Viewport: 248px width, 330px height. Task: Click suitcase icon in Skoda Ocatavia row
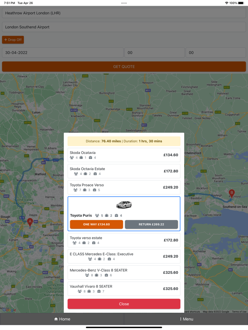point(81,158)
